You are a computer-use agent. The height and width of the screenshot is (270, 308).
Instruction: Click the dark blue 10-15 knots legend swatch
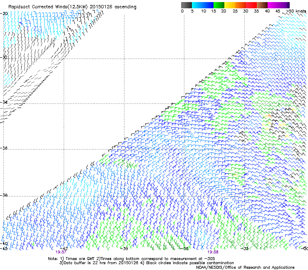coord(208,5)
